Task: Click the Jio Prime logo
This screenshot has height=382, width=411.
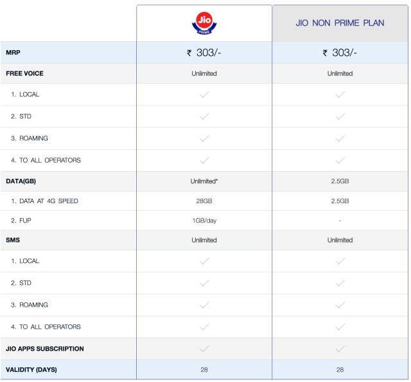Action: [x=204, y=23]
